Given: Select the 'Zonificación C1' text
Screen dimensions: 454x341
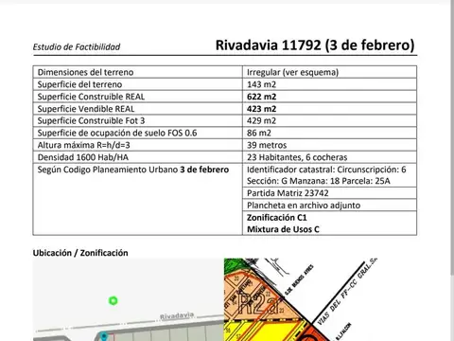Looking at the screenshot, I should [x=276, y=218].
